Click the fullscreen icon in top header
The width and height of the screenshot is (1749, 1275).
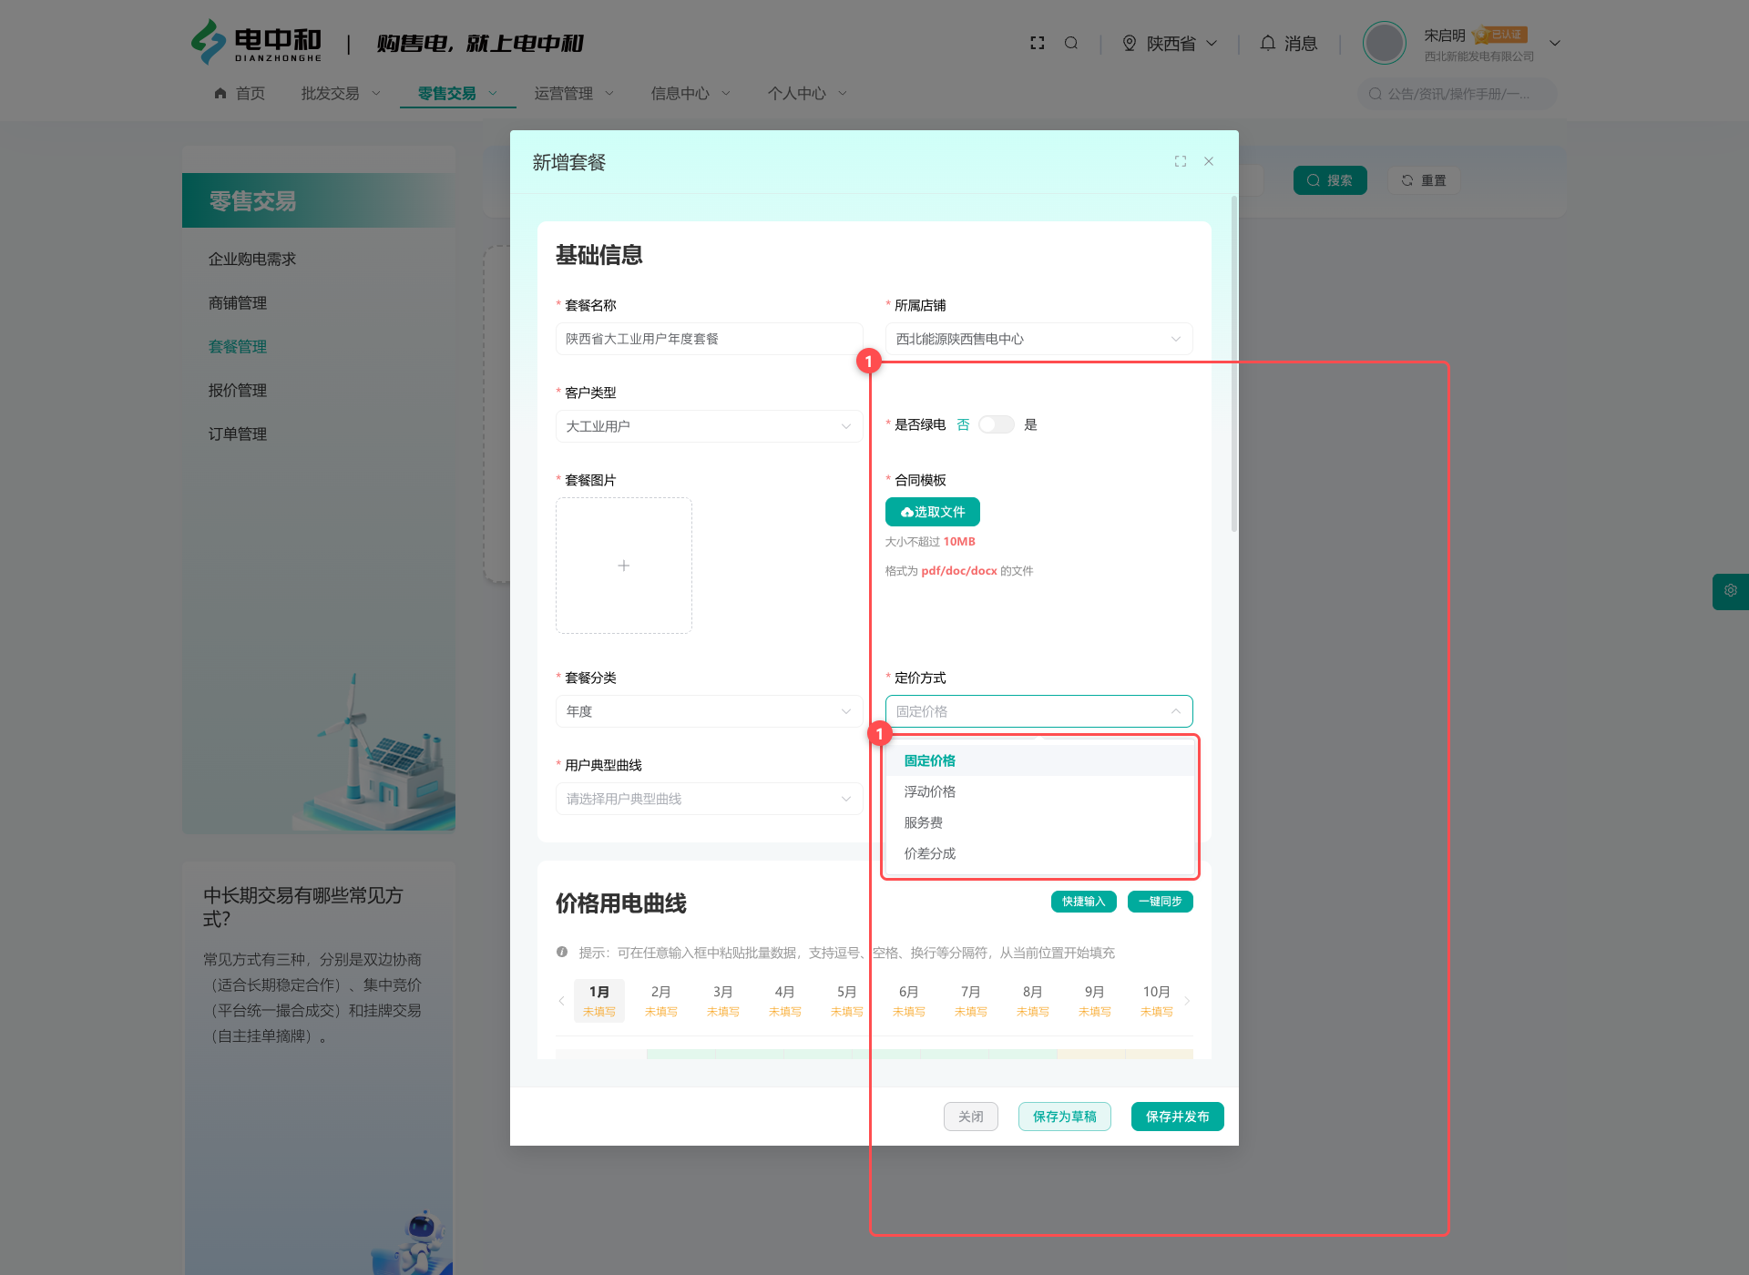pyautogui.click(x=1037, y=43)
